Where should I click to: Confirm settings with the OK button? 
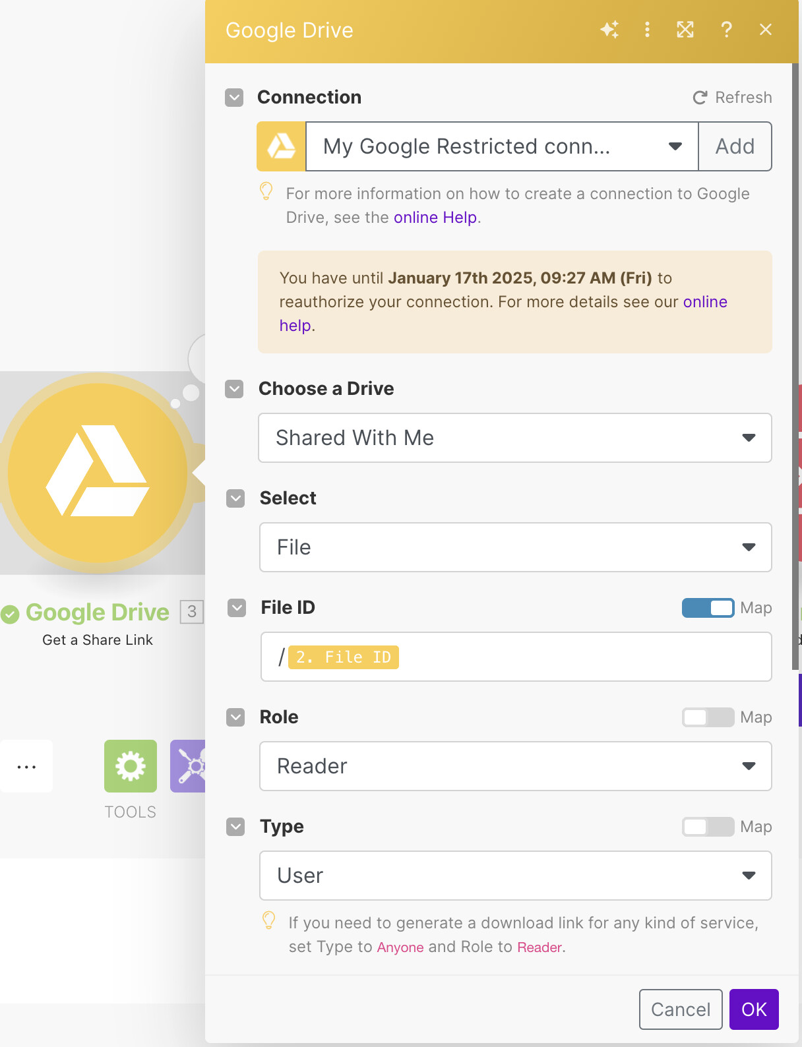coord(754,1009)
